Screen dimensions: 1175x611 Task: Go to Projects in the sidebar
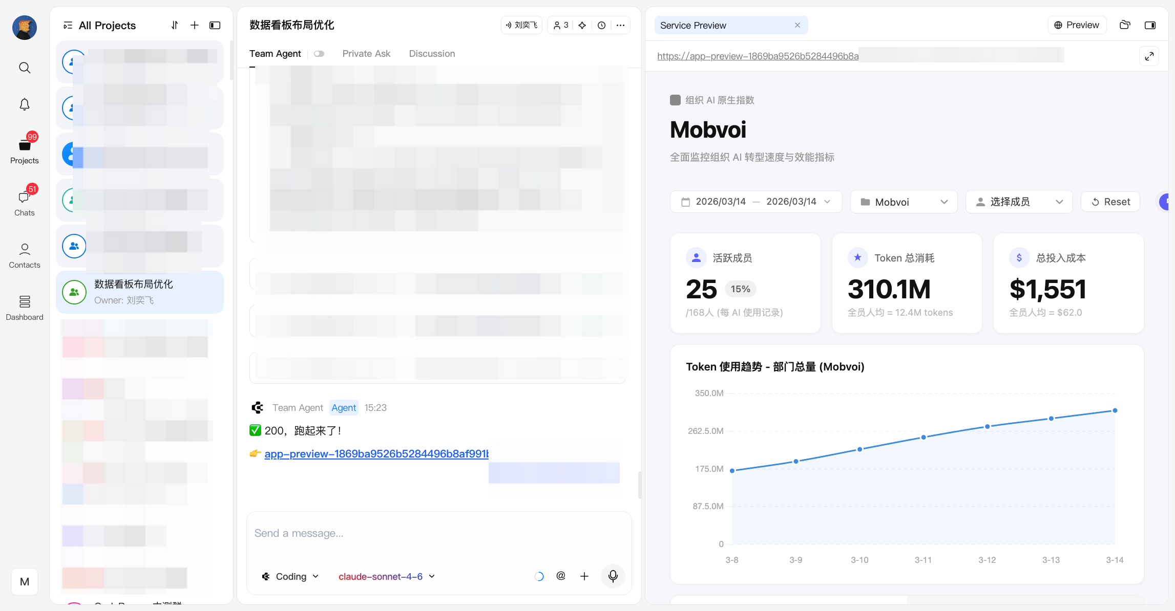tap(25, 149)
